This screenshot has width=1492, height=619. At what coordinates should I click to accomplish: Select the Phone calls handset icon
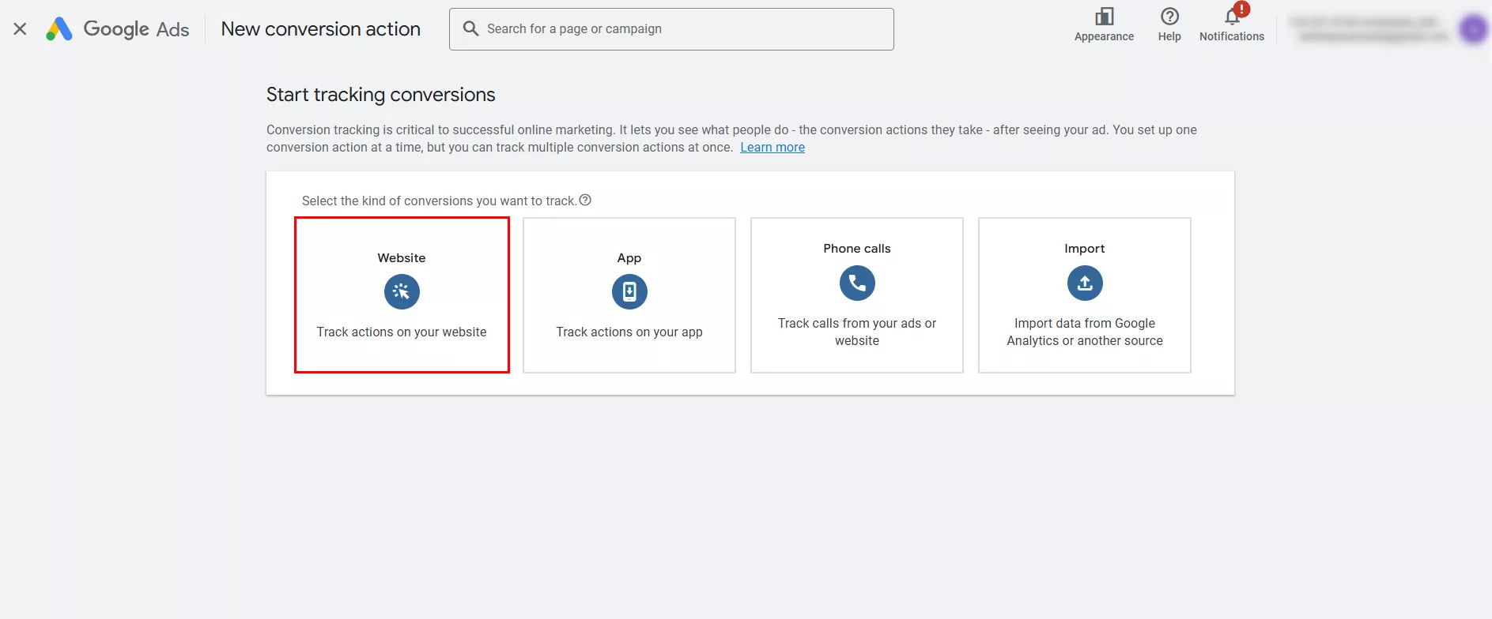click(x=857, y=283)
